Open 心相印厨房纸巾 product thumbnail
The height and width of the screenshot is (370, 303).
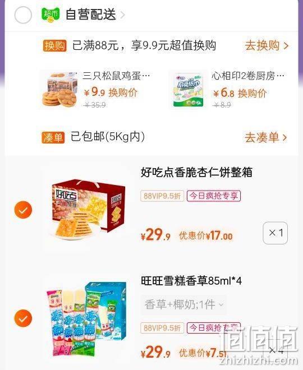(188, 90)
